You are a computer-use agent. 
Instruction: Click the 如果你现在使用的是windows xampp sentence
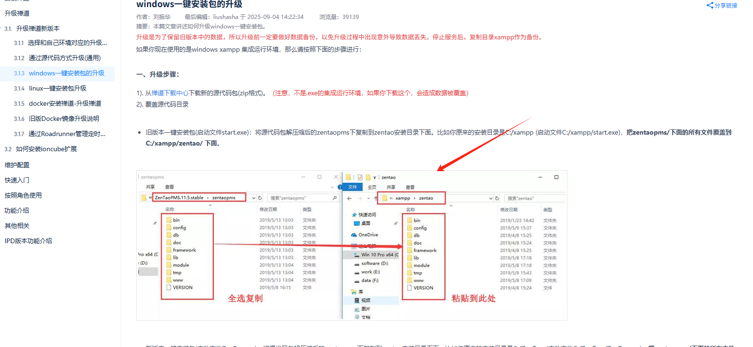pyautogui.click(x=249, y=49)
